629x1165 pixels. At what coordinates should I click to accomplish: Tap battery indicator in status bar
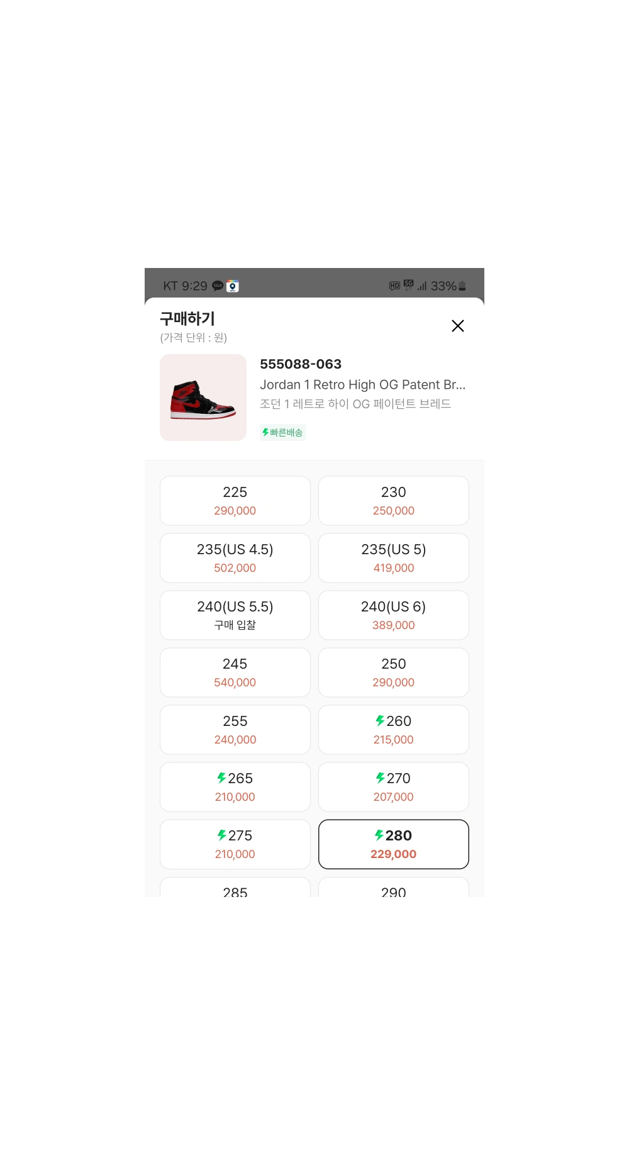point(462,286)
